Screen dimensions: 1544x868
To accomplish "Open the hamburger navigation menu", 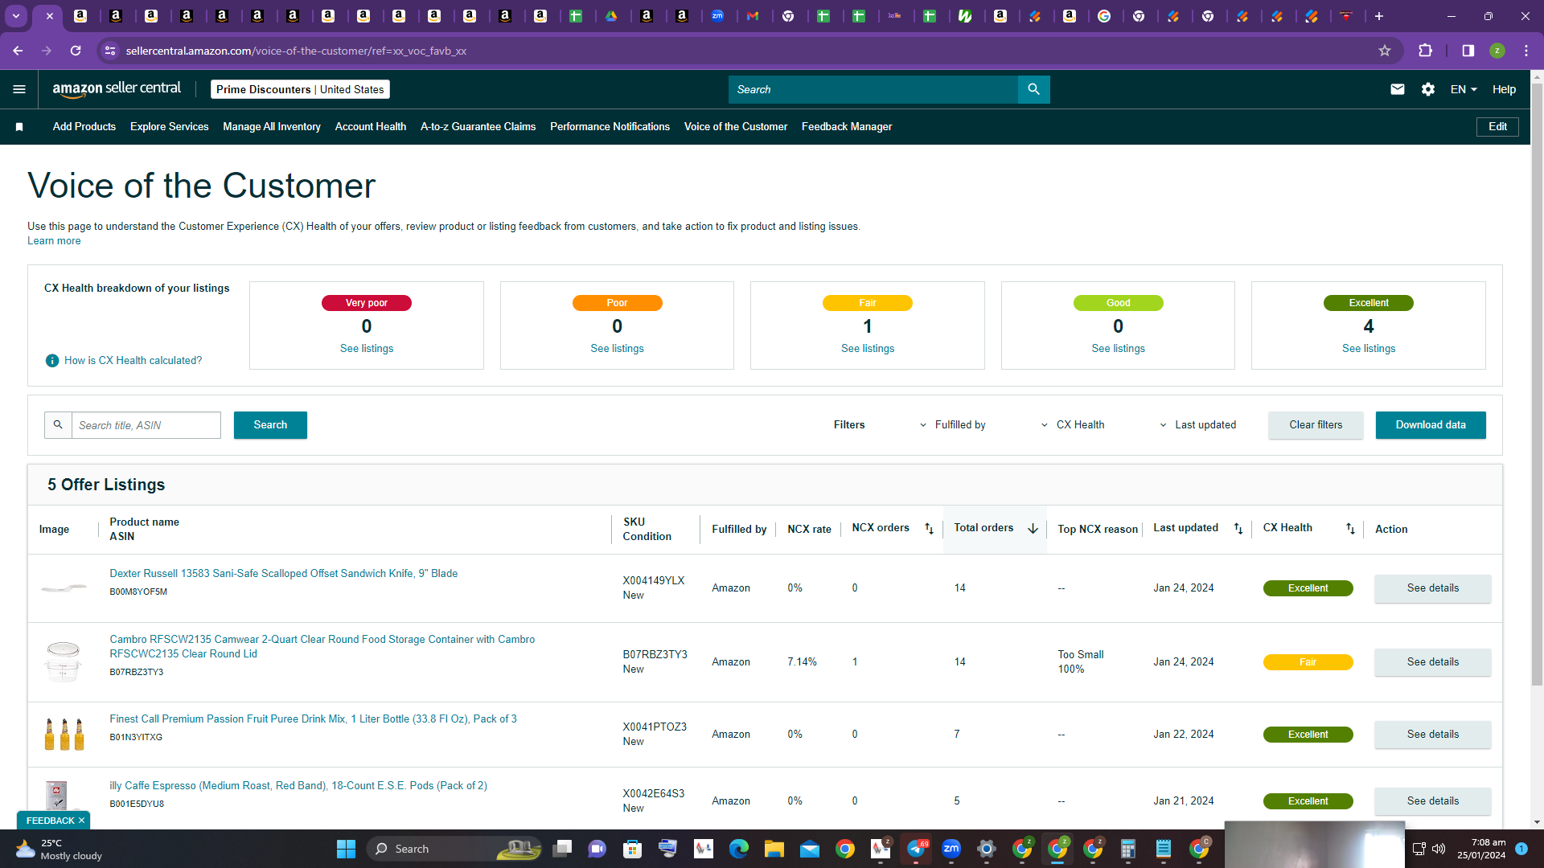I will (19, 89).
